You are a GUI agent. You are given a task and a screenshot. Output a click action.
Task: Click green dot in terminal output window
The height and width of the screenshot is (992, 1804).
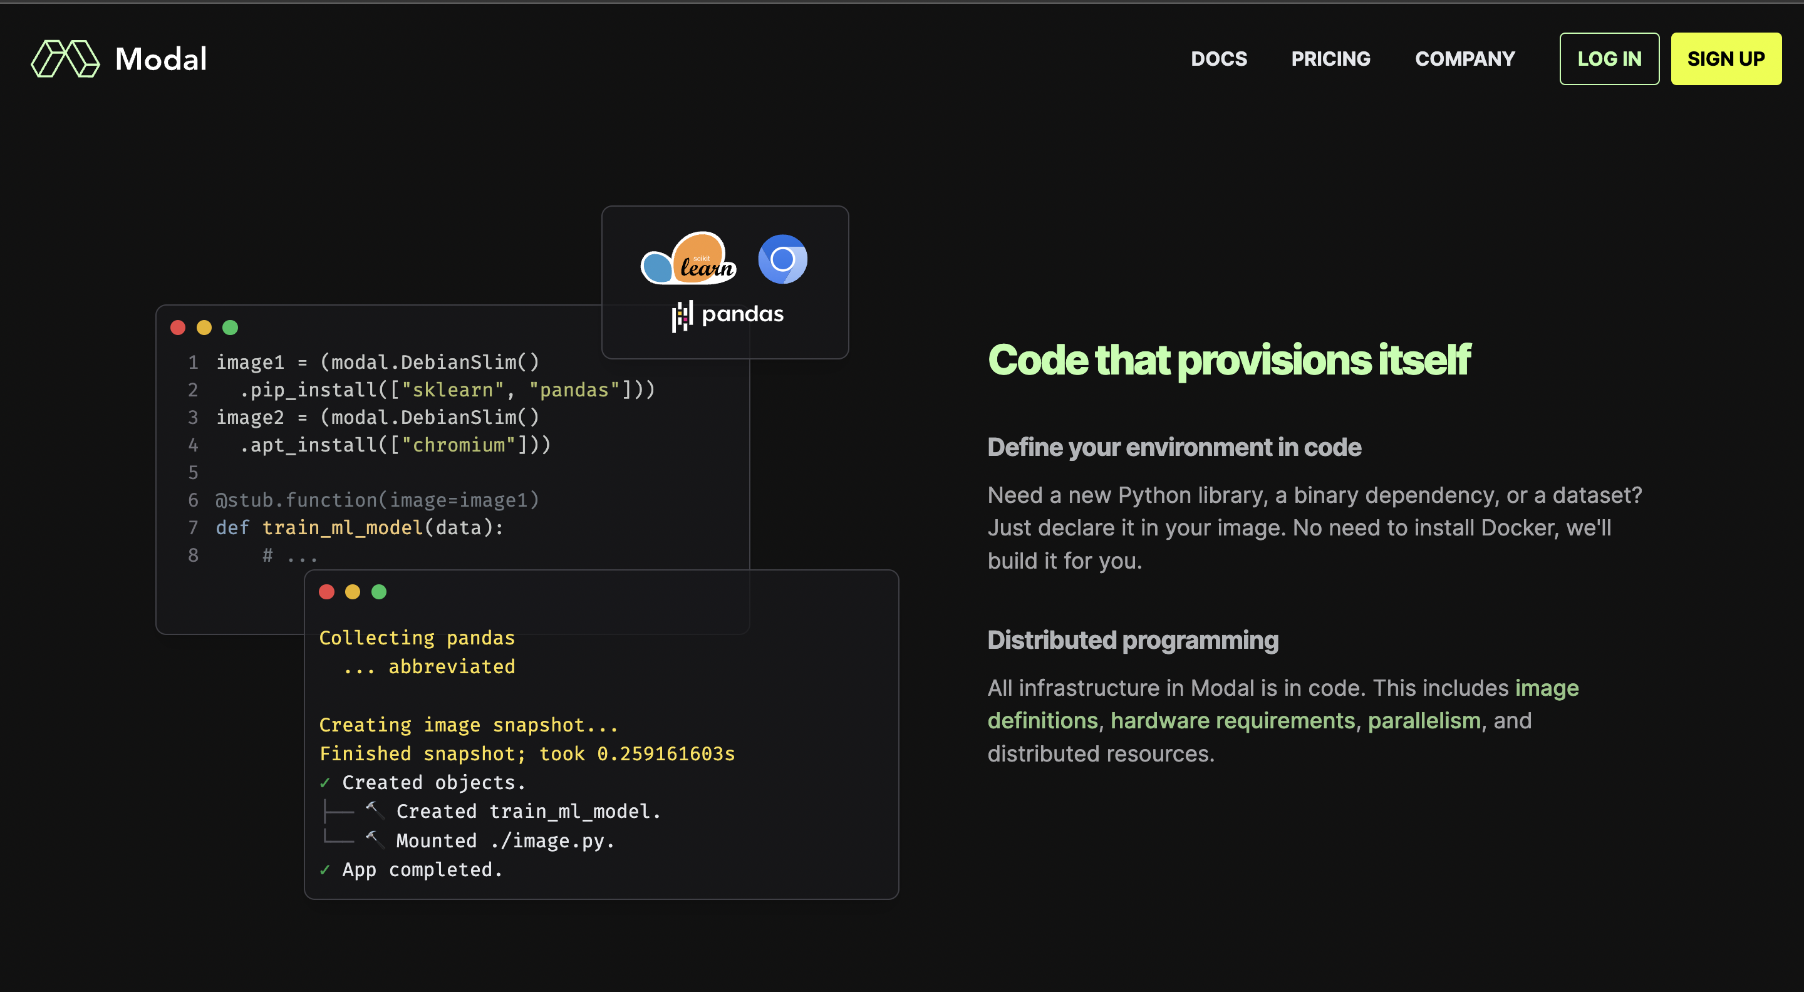pyautogui.click(x=379, y=592)
